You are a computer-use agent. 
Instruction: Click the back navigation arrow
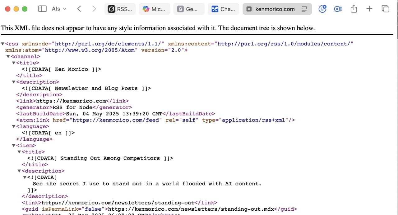click(79, 9)
